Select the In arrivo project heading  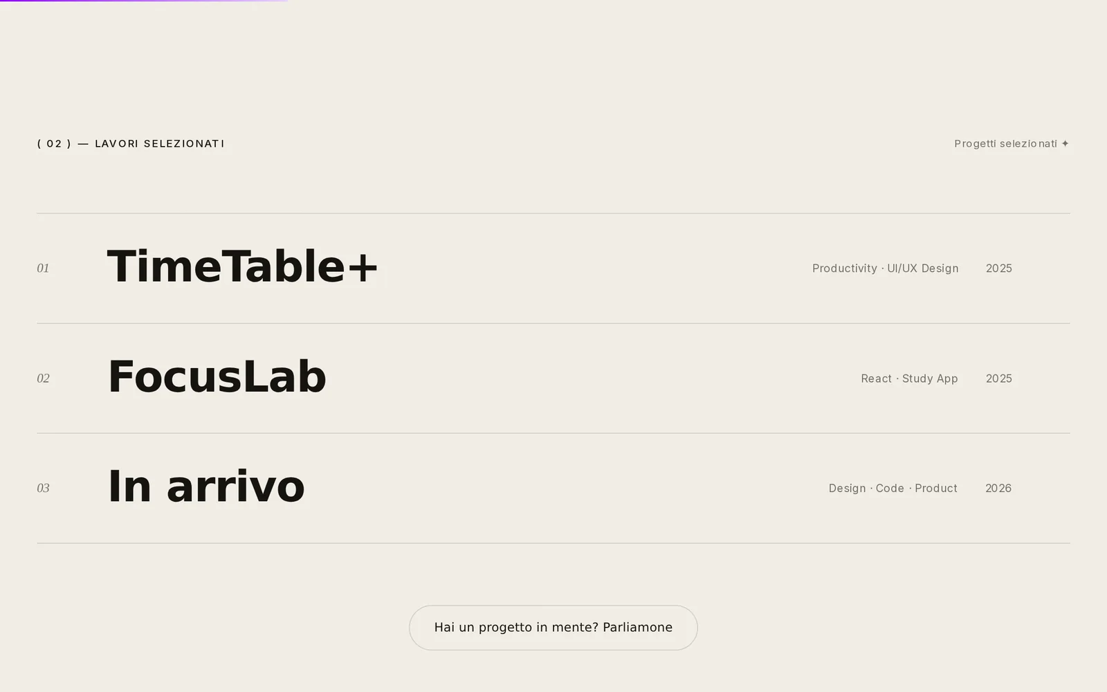click(206, 486)
